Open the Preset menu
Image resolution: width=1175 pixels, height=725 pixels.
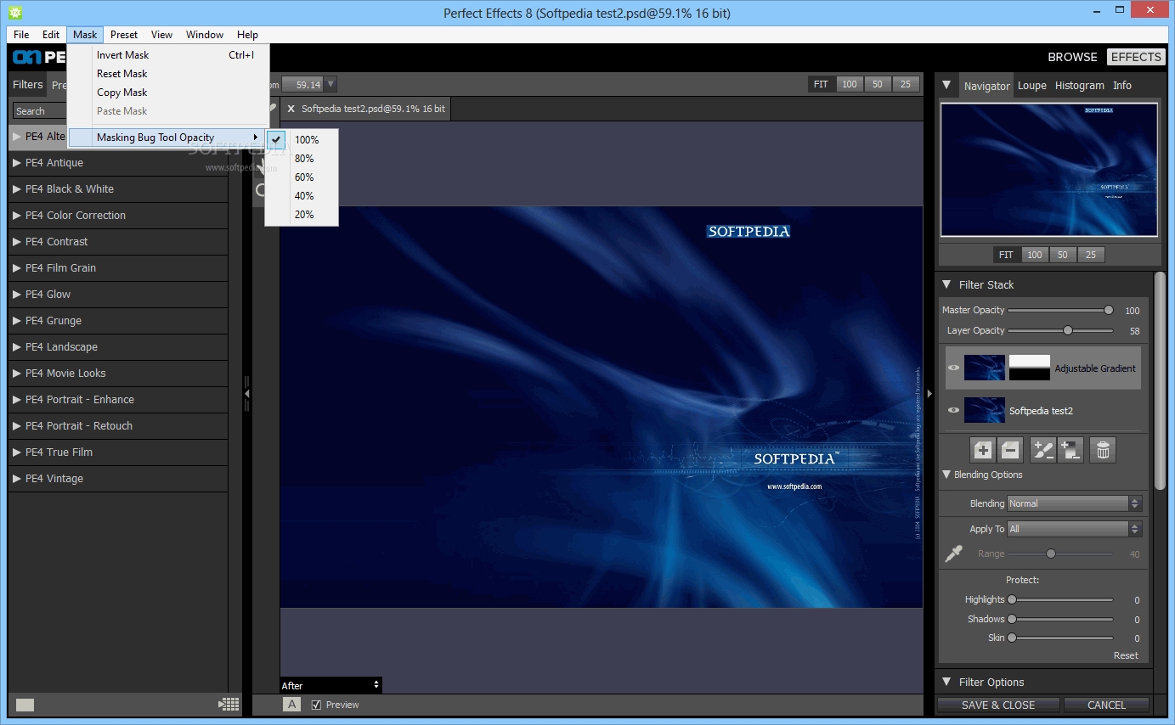click(x=124, y=35)
